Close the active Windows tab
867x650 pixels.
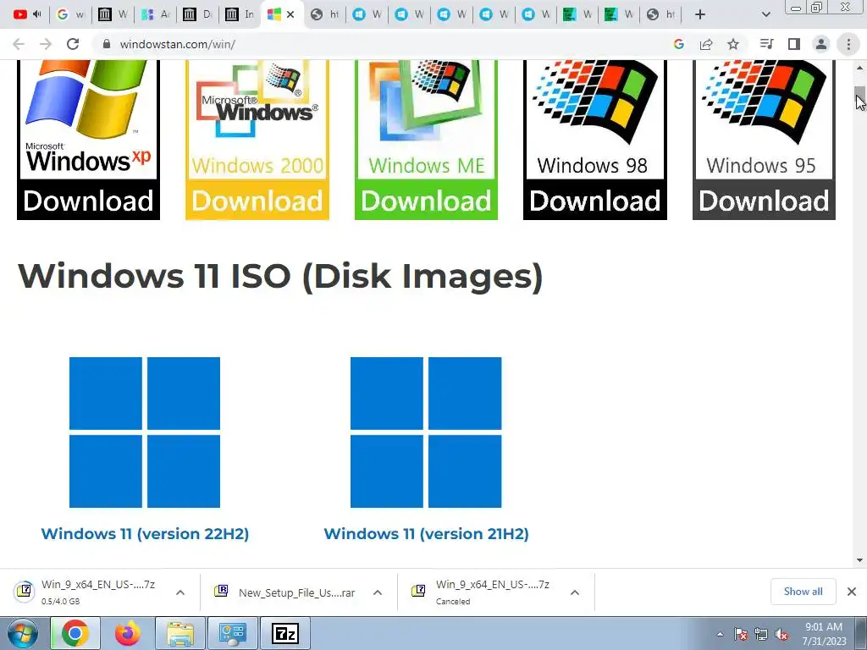coord(290,14)
